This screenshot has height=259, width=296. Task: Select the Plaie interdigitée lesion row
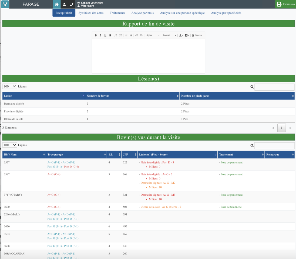click(x=148, y=111)
